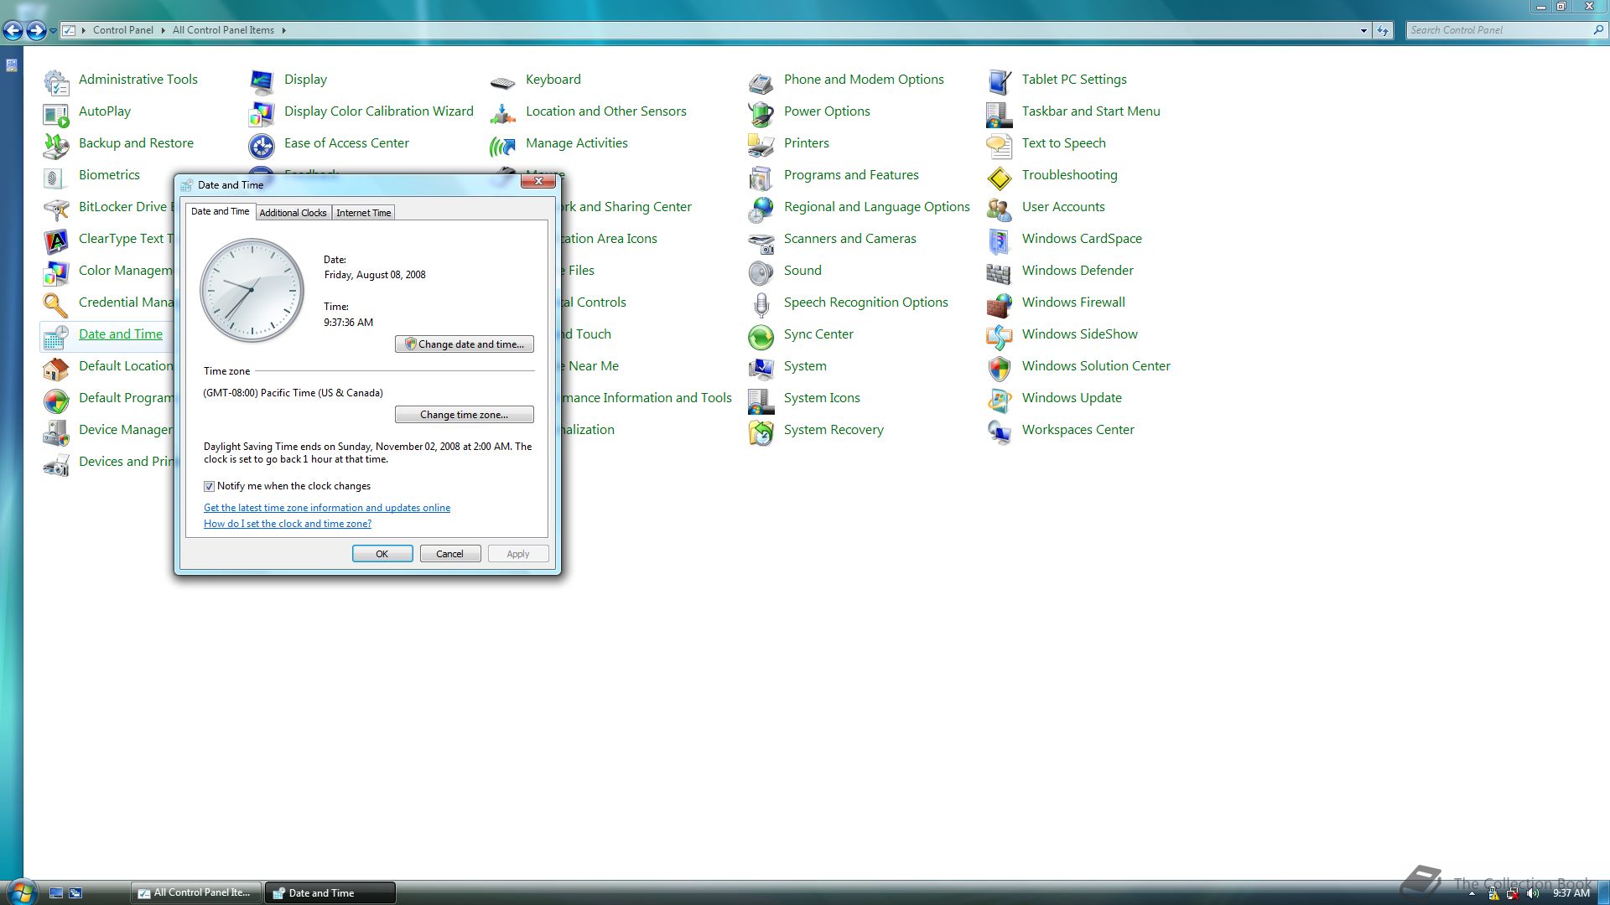Click the Windows Solution Center link
This screenshot has width=1610, height=905.
[x=1096, y=366]
